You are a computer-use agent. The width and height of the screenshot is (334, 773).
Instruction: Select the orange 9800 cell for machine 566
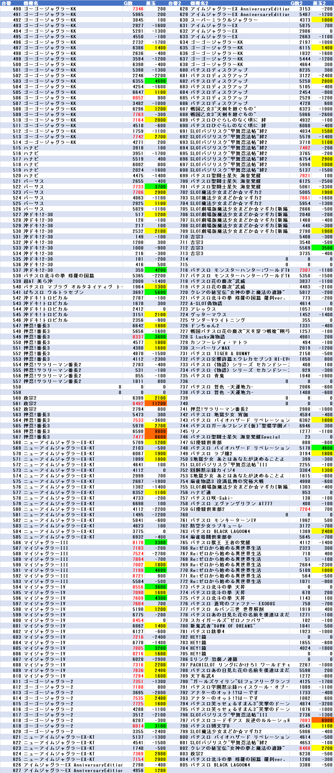coord(155,431)
